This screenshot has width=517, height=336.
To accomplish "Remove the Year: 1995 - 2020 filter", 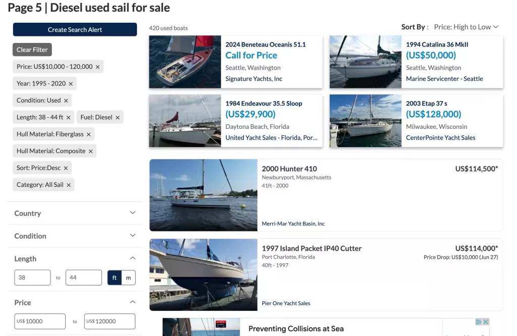I will tap(69, 83).
